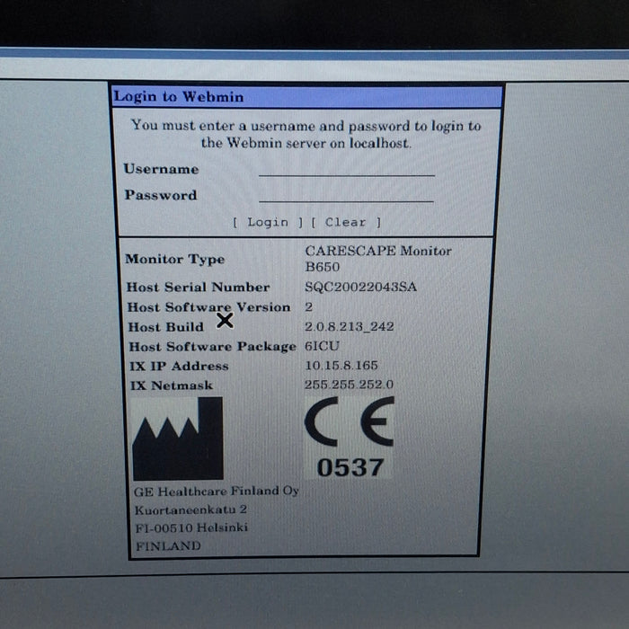Screen dimensions: 629x629
Task: Click the Clear button
Action: coord(346,222)
